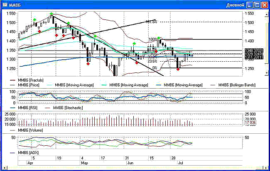Maximize the ММВБ chart window

(257, 5)
